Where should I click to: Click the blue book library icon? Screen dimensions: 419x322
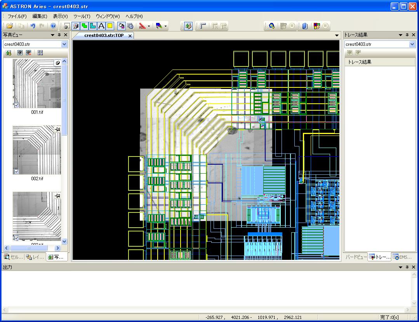(x=305, y=26)
